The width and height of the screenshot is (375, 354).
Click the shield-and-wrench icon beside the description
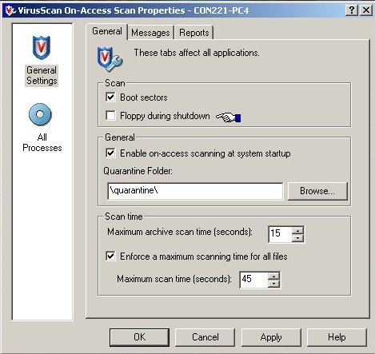click(110, 59)
